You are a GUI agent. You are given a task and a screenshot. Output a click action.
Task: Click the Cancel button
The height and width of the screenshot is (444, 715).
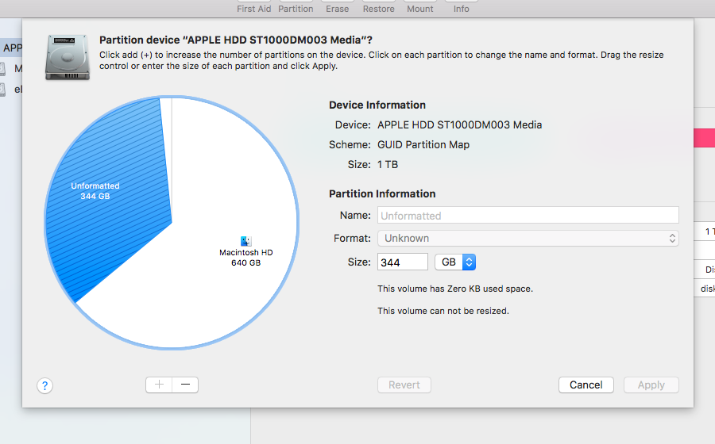586,385
